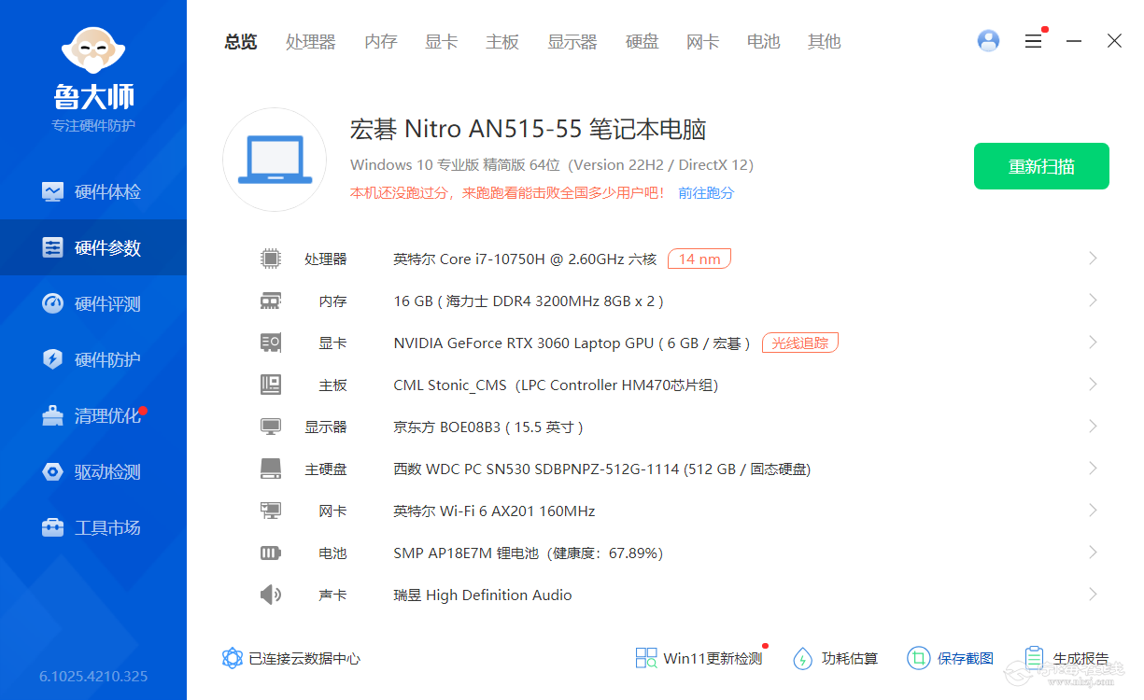Browse the 工具市场 section
This screenshot has height=700, width=1144.
pos(93,527)
